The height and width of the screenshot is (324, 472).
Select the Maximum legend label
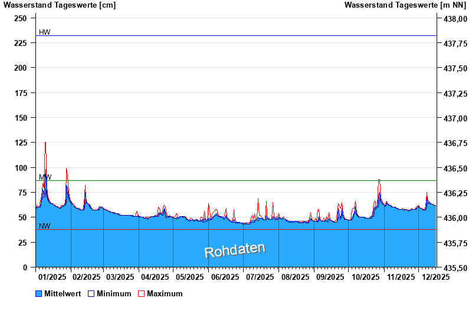coord(165,293)
